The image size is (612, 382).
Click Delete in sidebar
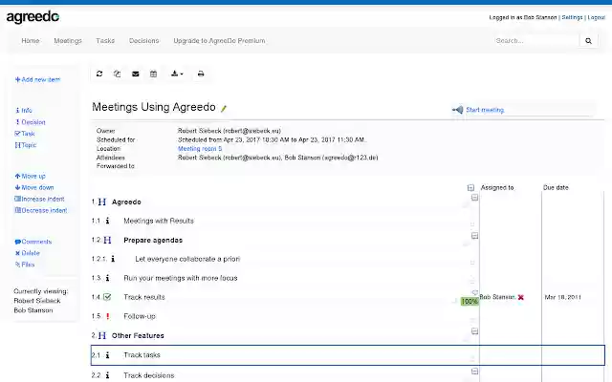(28, 253)
